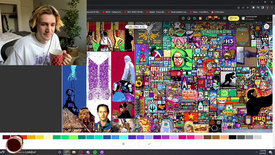Image resolution: width=275 pixels, height=155 pixels.
Task: Click the BTS logo pixel art
Action: tap(99, 78)
